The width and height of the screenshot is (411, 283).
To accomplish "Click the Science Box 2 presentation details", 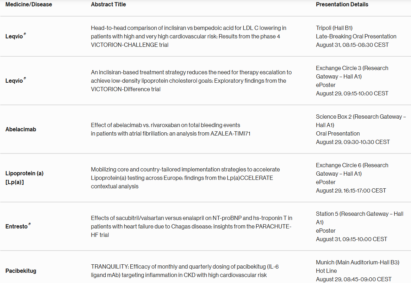I will click(x=361, y=129).
